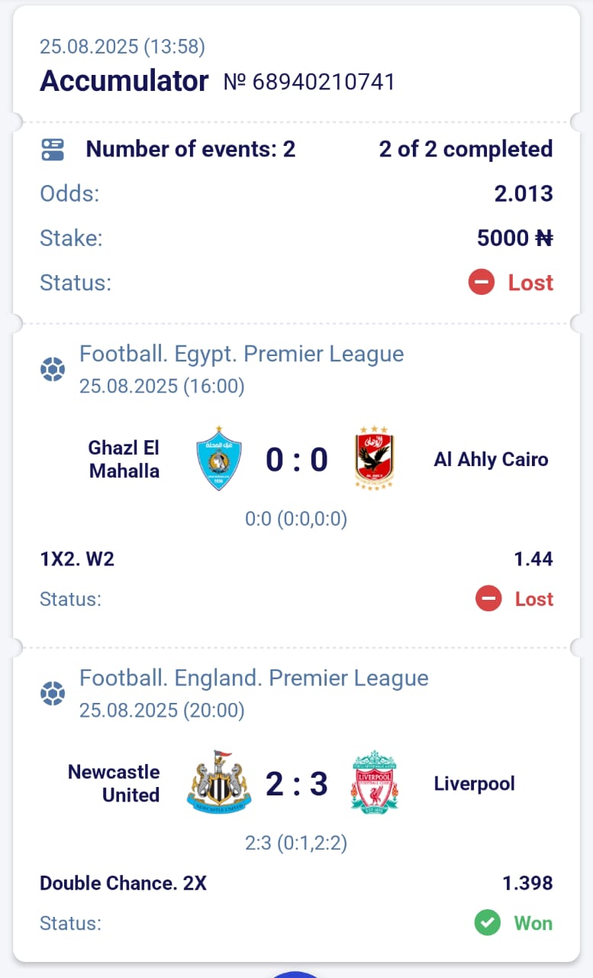Click the Liverpool club crest
This screenshot has width=593, height=978.
coord(374,782)
